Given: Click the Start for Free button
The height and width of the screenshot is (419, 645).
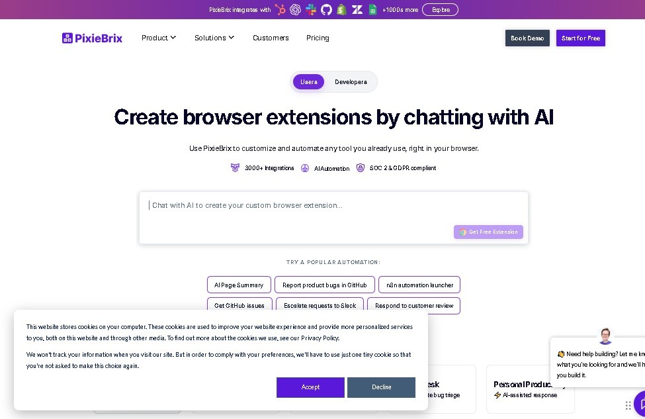Looking at the screenshot, I should pos(580,38).
